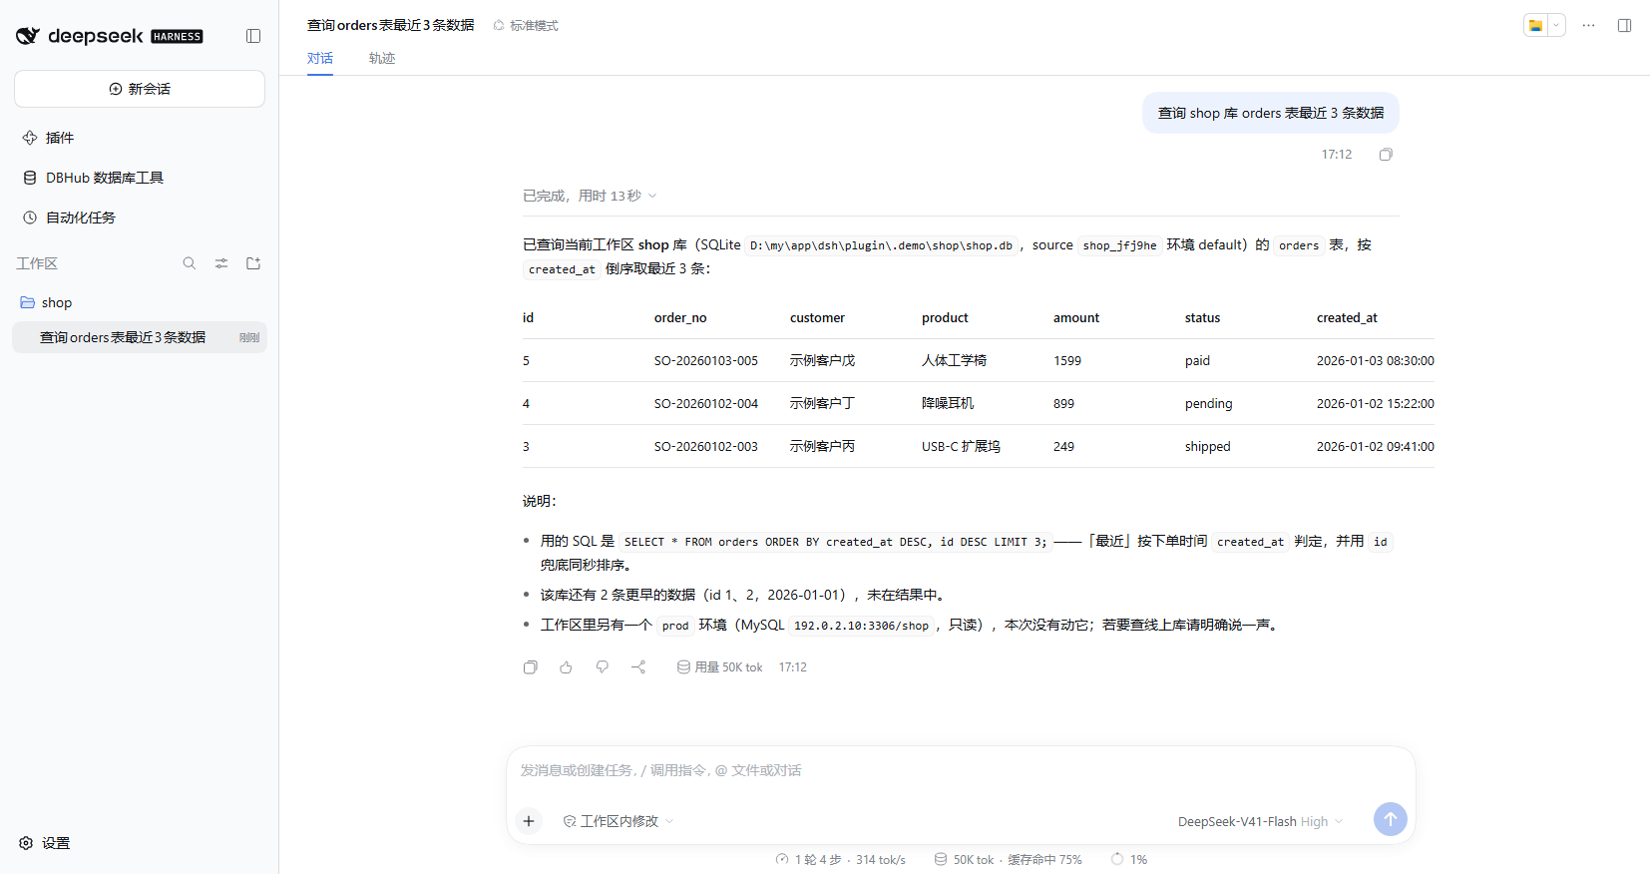This screenshot has width=1650, height=874.
Task: Share the assistant reply
Action: (638, 667)
